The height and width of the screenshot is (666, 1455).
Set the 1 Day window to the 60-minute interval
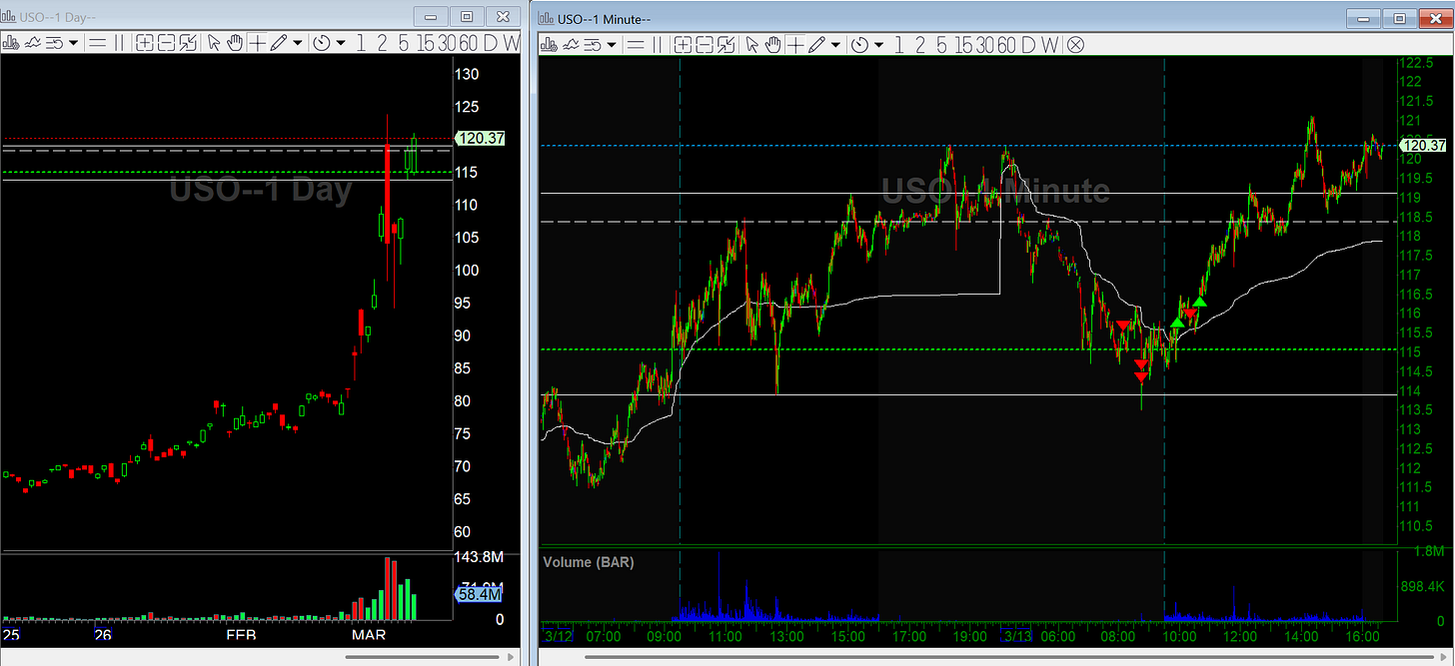coord(470,43)
